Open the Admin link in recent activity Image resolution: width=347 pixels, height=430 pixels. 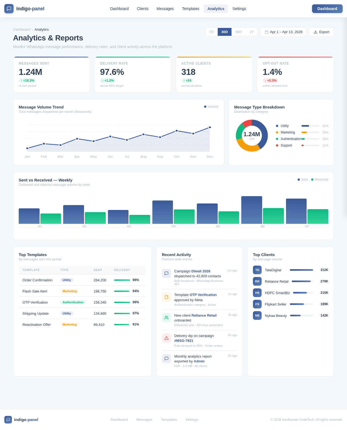point(199,361)
